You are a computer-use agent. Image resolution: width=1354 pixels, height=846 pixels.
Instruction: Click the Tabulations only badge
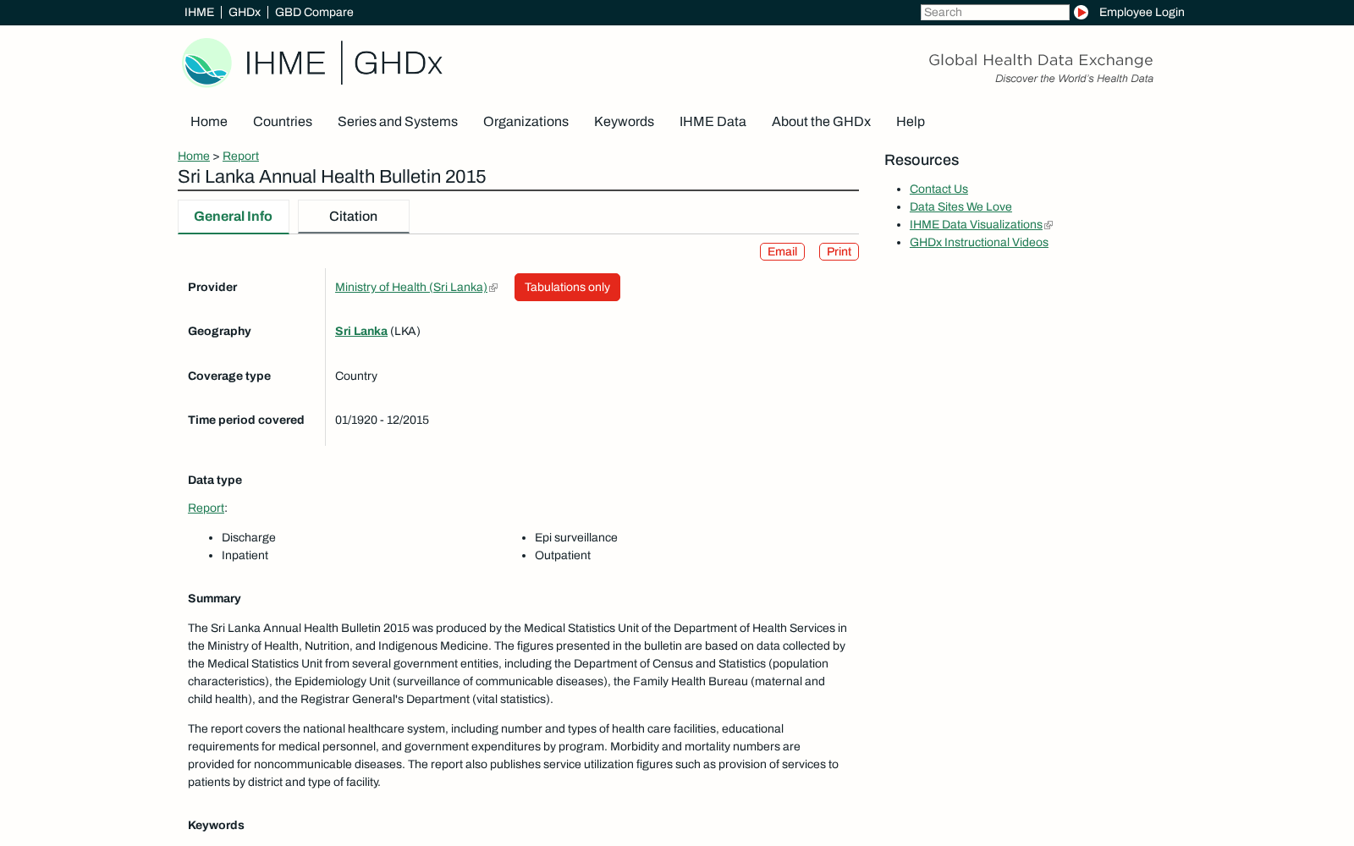tap(567, 287)
